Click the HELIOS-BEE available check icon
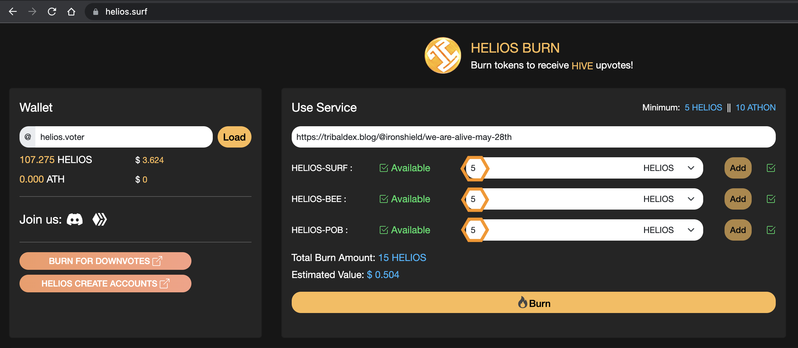 (x=383, y=199)
